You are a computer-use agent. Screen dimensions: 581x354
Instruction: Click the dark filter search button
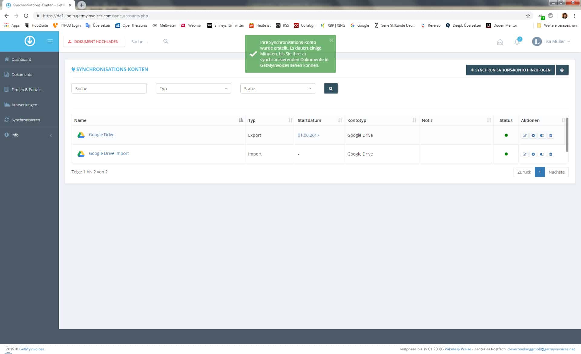pos(331,88)
